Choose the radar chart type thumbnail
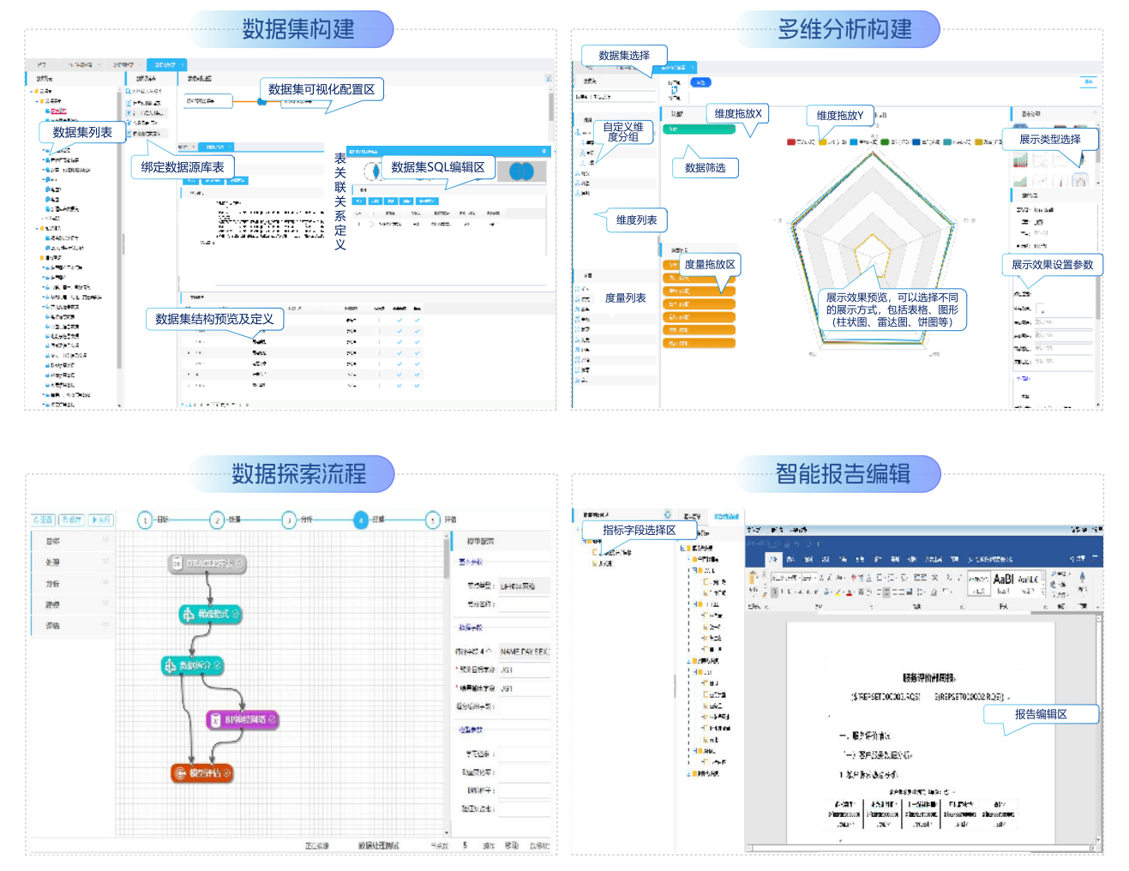The height and width of the screenshot is (871, 1129). click(1080, 180)
